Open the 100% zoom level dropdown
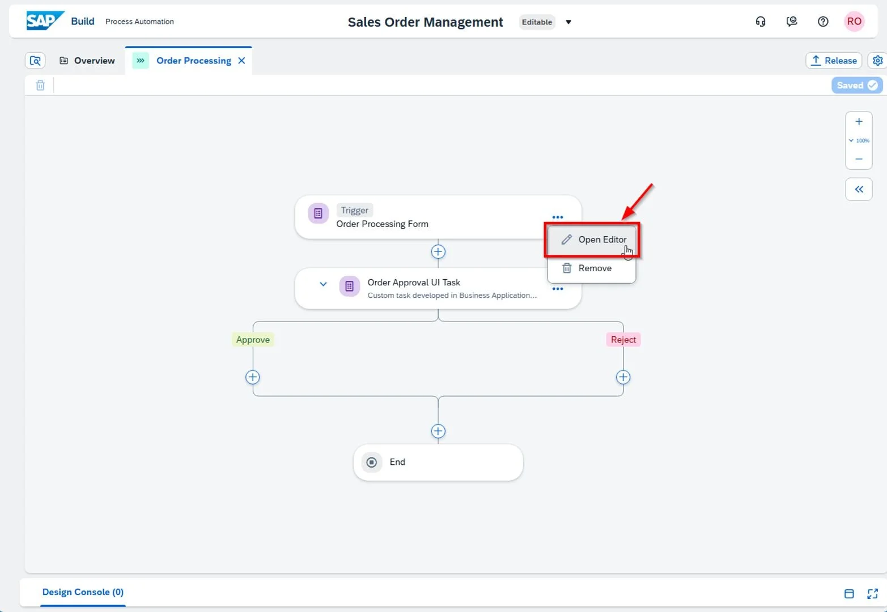887x612 pixels. coord(859,140)
